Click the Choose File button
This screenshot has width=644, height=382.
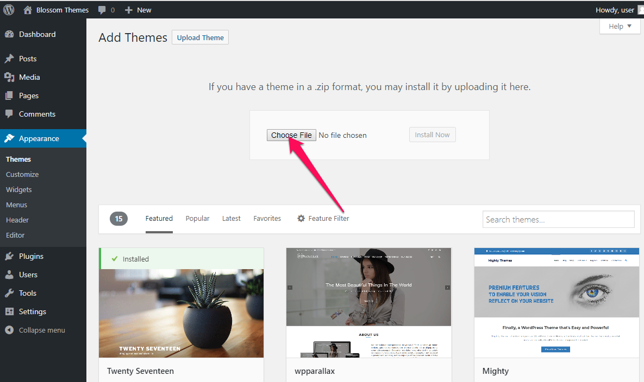pos(291,135)
